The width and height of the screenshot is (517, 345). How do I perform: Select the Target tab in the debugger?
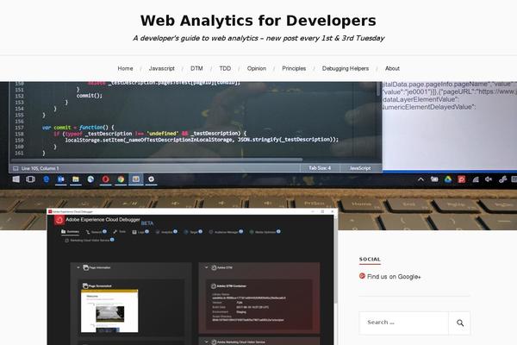(193, 232)
